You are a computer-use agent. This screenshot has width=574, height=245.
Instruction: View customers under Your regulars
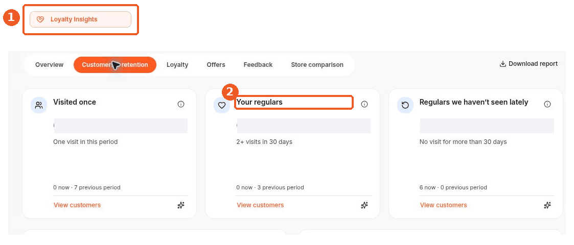point(260,205)
